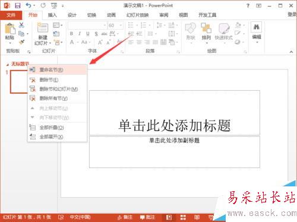Increase font size with large A

[x=100, y=42]
